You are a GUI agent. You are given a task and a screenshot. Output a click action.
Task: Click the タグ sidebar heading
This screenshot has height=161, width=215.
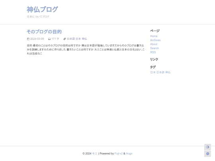(153, 67)
